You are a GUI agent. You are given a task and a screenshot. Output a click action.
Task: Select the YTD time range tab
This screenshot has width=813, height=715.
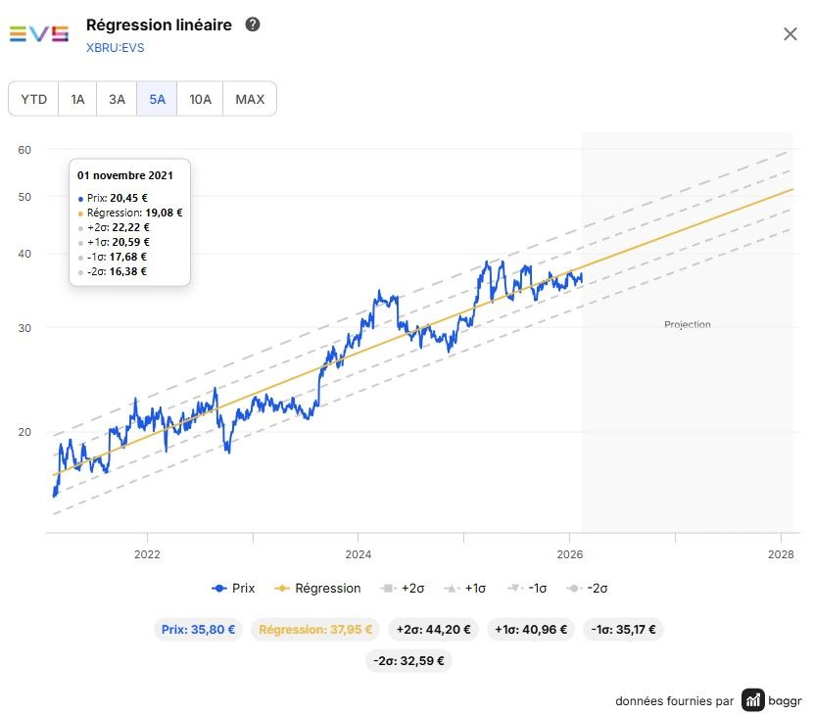pos(33,99)
